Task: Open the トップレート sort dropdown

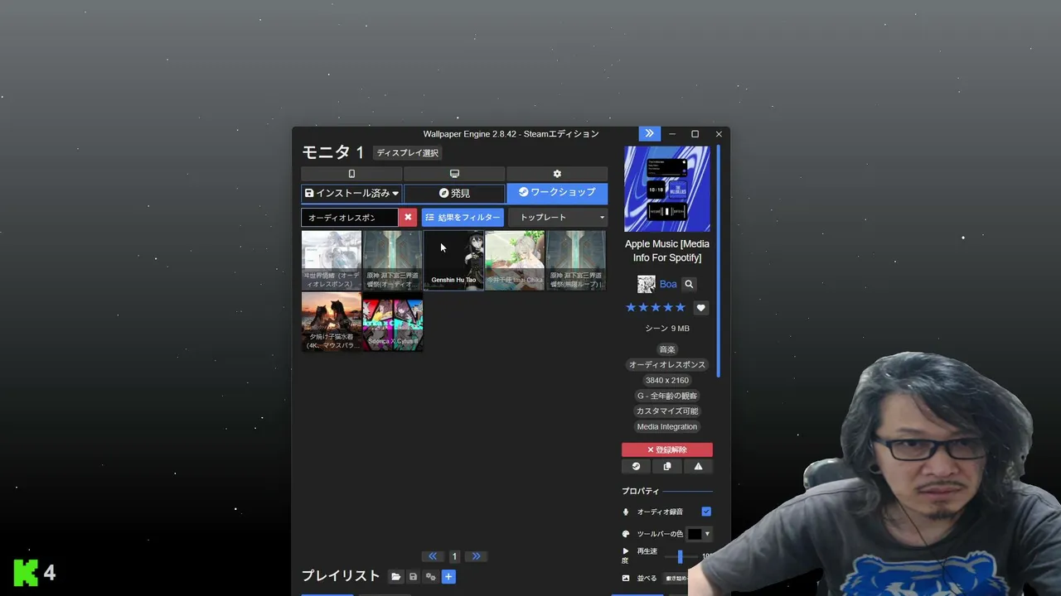Action: (558, 217)
